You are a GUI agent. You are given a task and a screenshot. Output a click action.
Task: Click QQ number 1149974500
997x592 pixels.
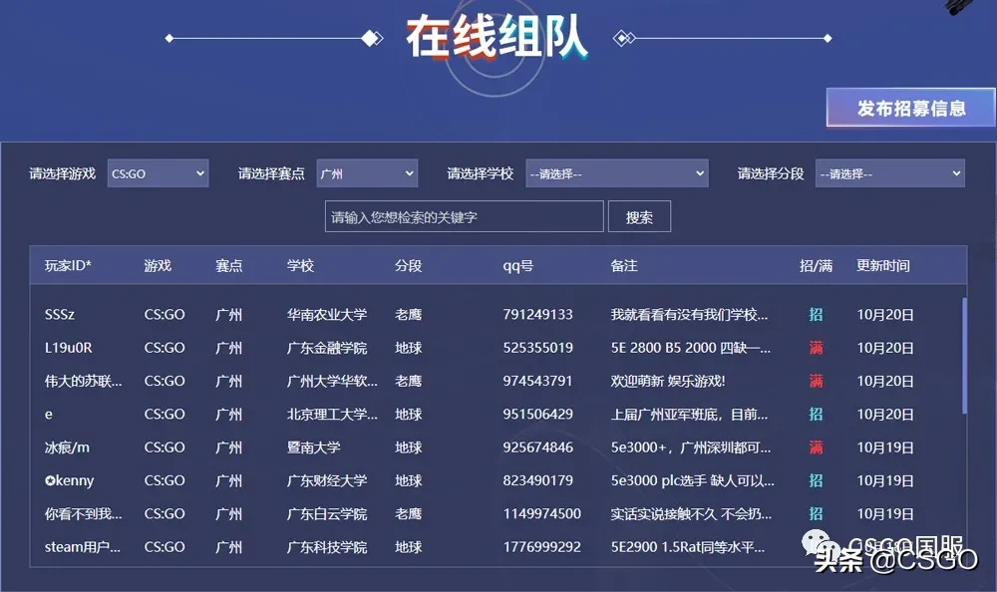[x=541, y=514]
